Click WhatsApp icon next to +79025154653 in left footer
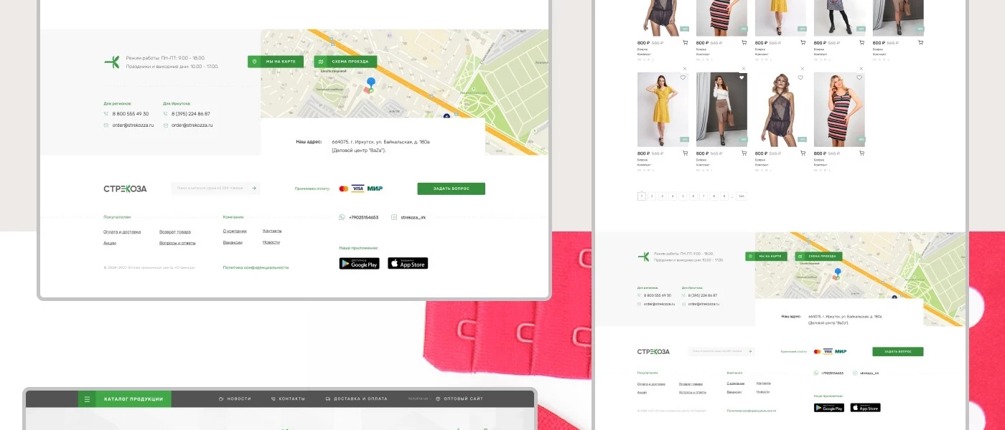The height and width of the screenshot is (430, 1005). [x=342, y=217]
